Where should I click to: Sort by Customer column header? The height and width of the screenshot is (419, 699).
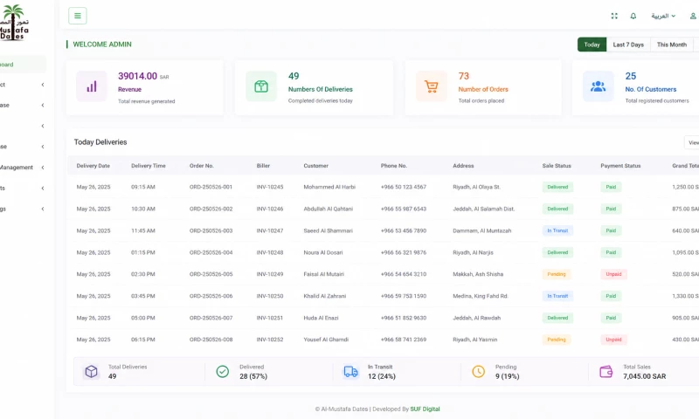(x=316, y=166)
